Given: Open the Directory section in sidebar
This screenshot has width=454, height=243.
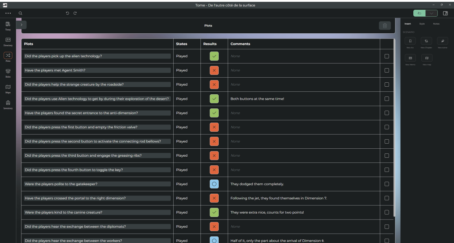Looking at the screenshot, I should point(8,41).
